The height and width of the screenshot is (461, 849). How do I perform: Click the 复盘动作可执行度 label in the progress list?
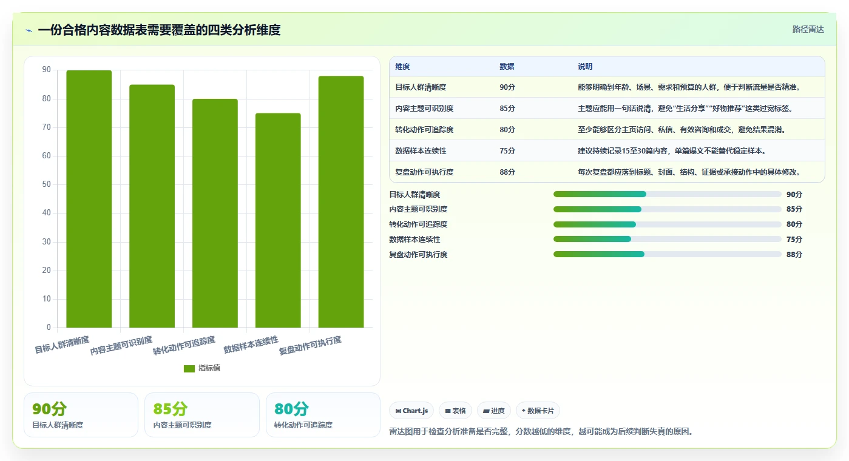pos(418,255)
